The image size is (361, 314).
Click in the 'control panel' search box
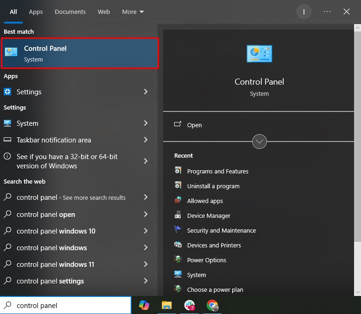click(x=66, y=305)
